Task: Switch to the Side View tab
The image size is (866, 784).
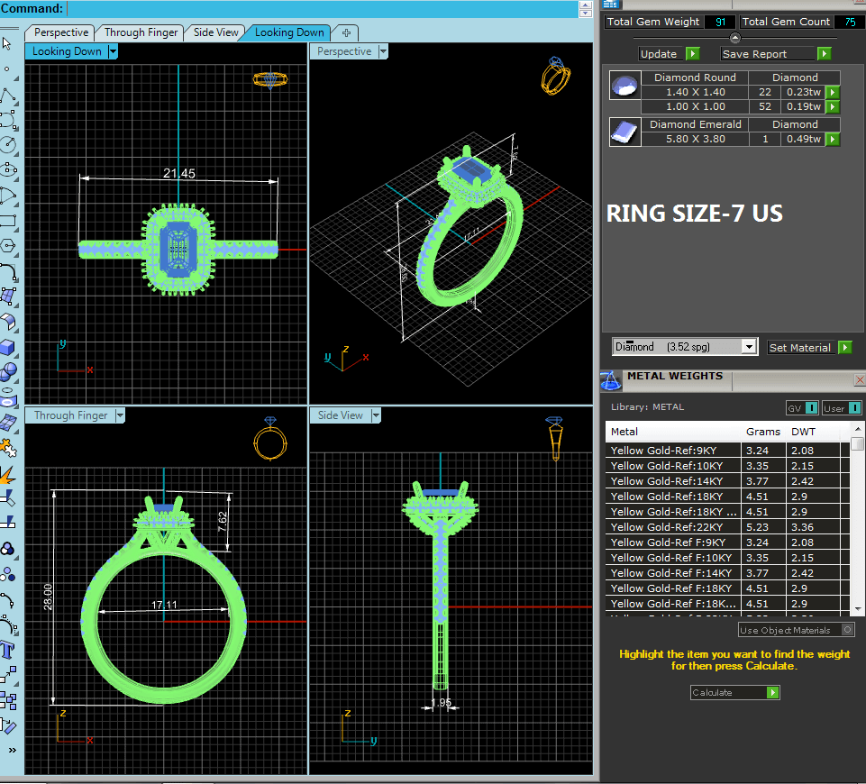Action: coord(216,32)
